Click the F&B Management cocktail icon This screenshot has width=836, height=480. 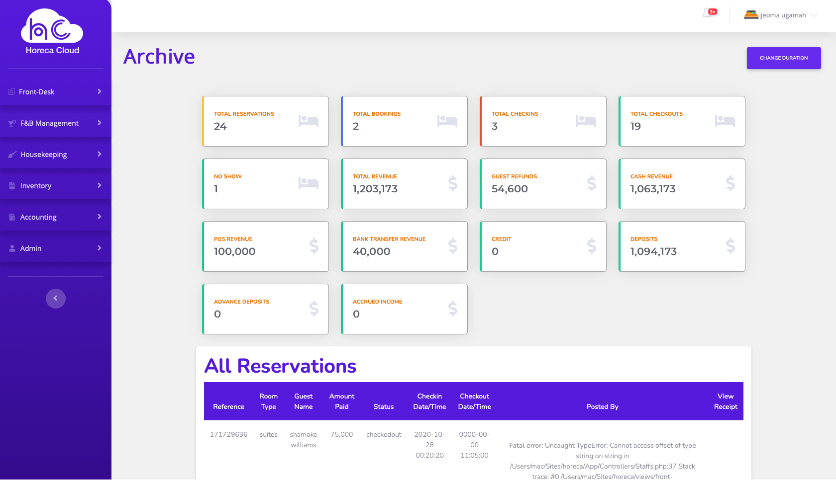click(x=12, y=123)
